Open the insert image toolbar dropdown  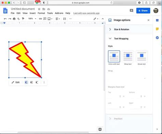click(50, 19)
